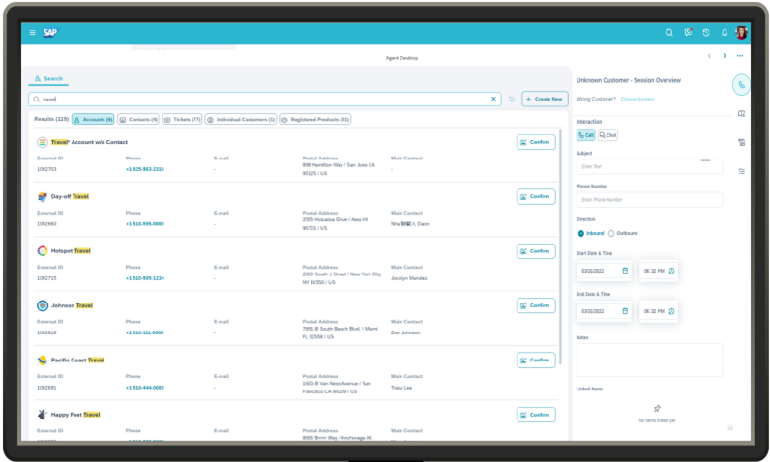This screenshot has height=462, width=770.
Task: Open the Start Time clock picker
Action: click(x=671, y=271)
